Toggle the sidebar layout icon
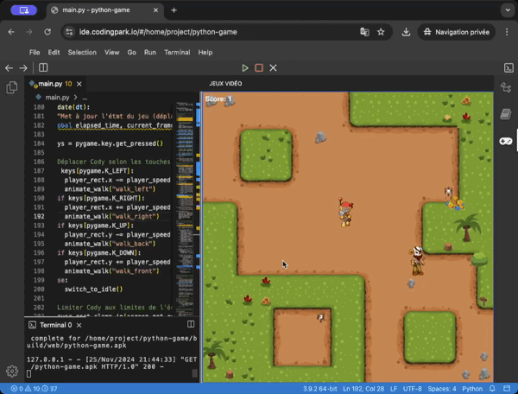Viewport: 518px width, 394px height. click(43, 67)
